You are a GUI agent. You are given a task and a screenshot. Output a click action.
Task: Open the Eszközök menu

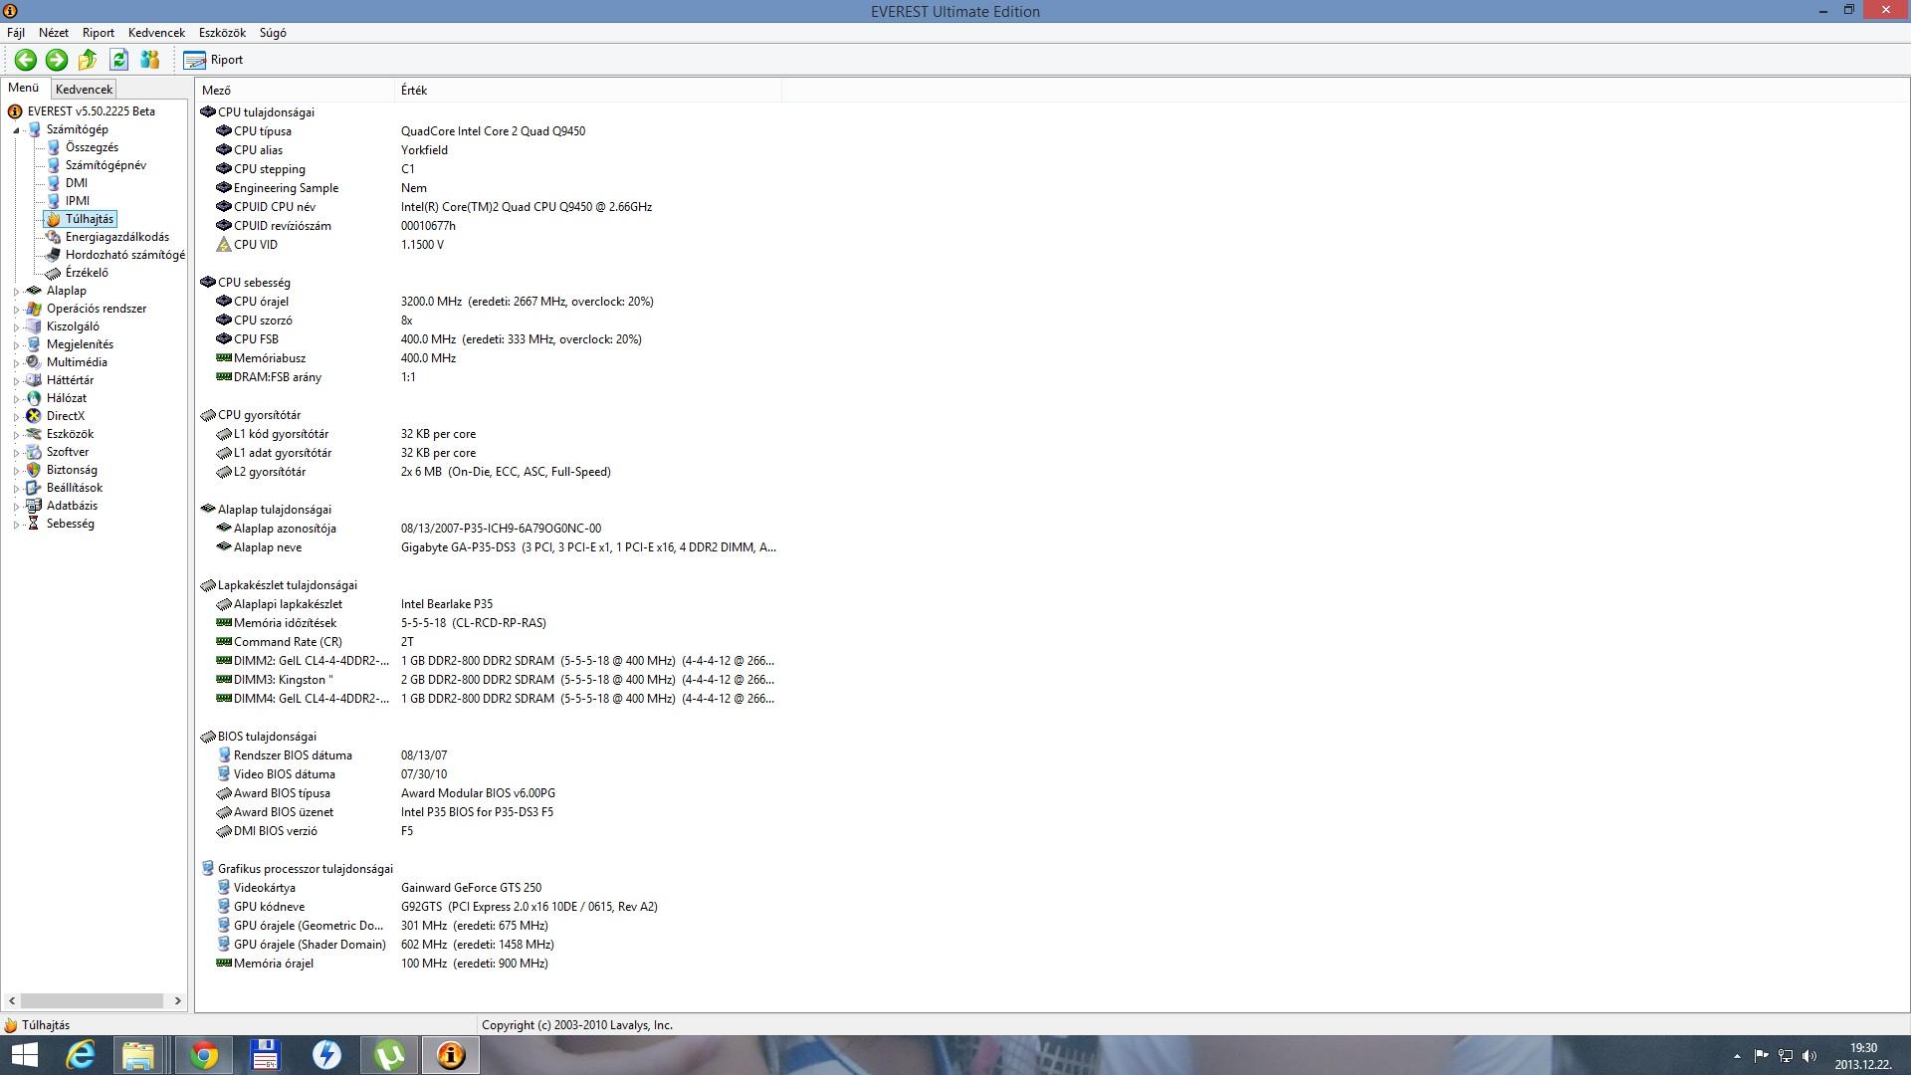222,33
